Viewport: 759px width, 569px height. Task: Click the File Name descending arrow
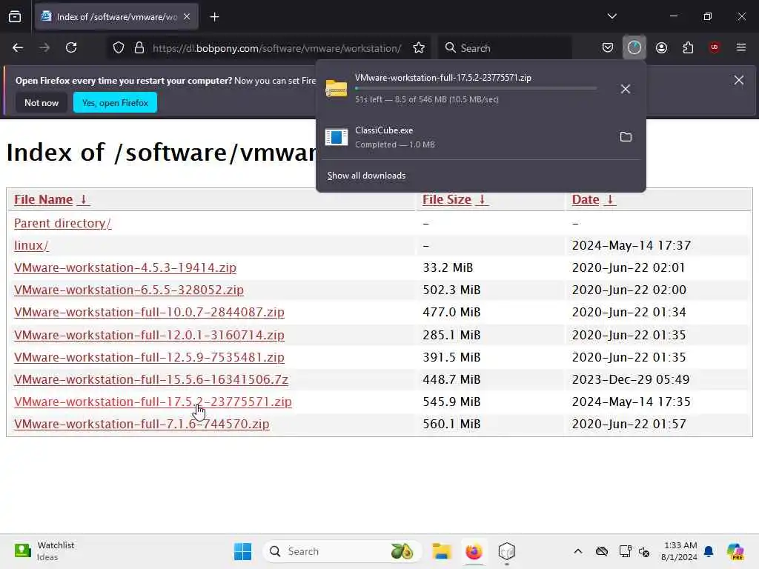click(83, 199)
